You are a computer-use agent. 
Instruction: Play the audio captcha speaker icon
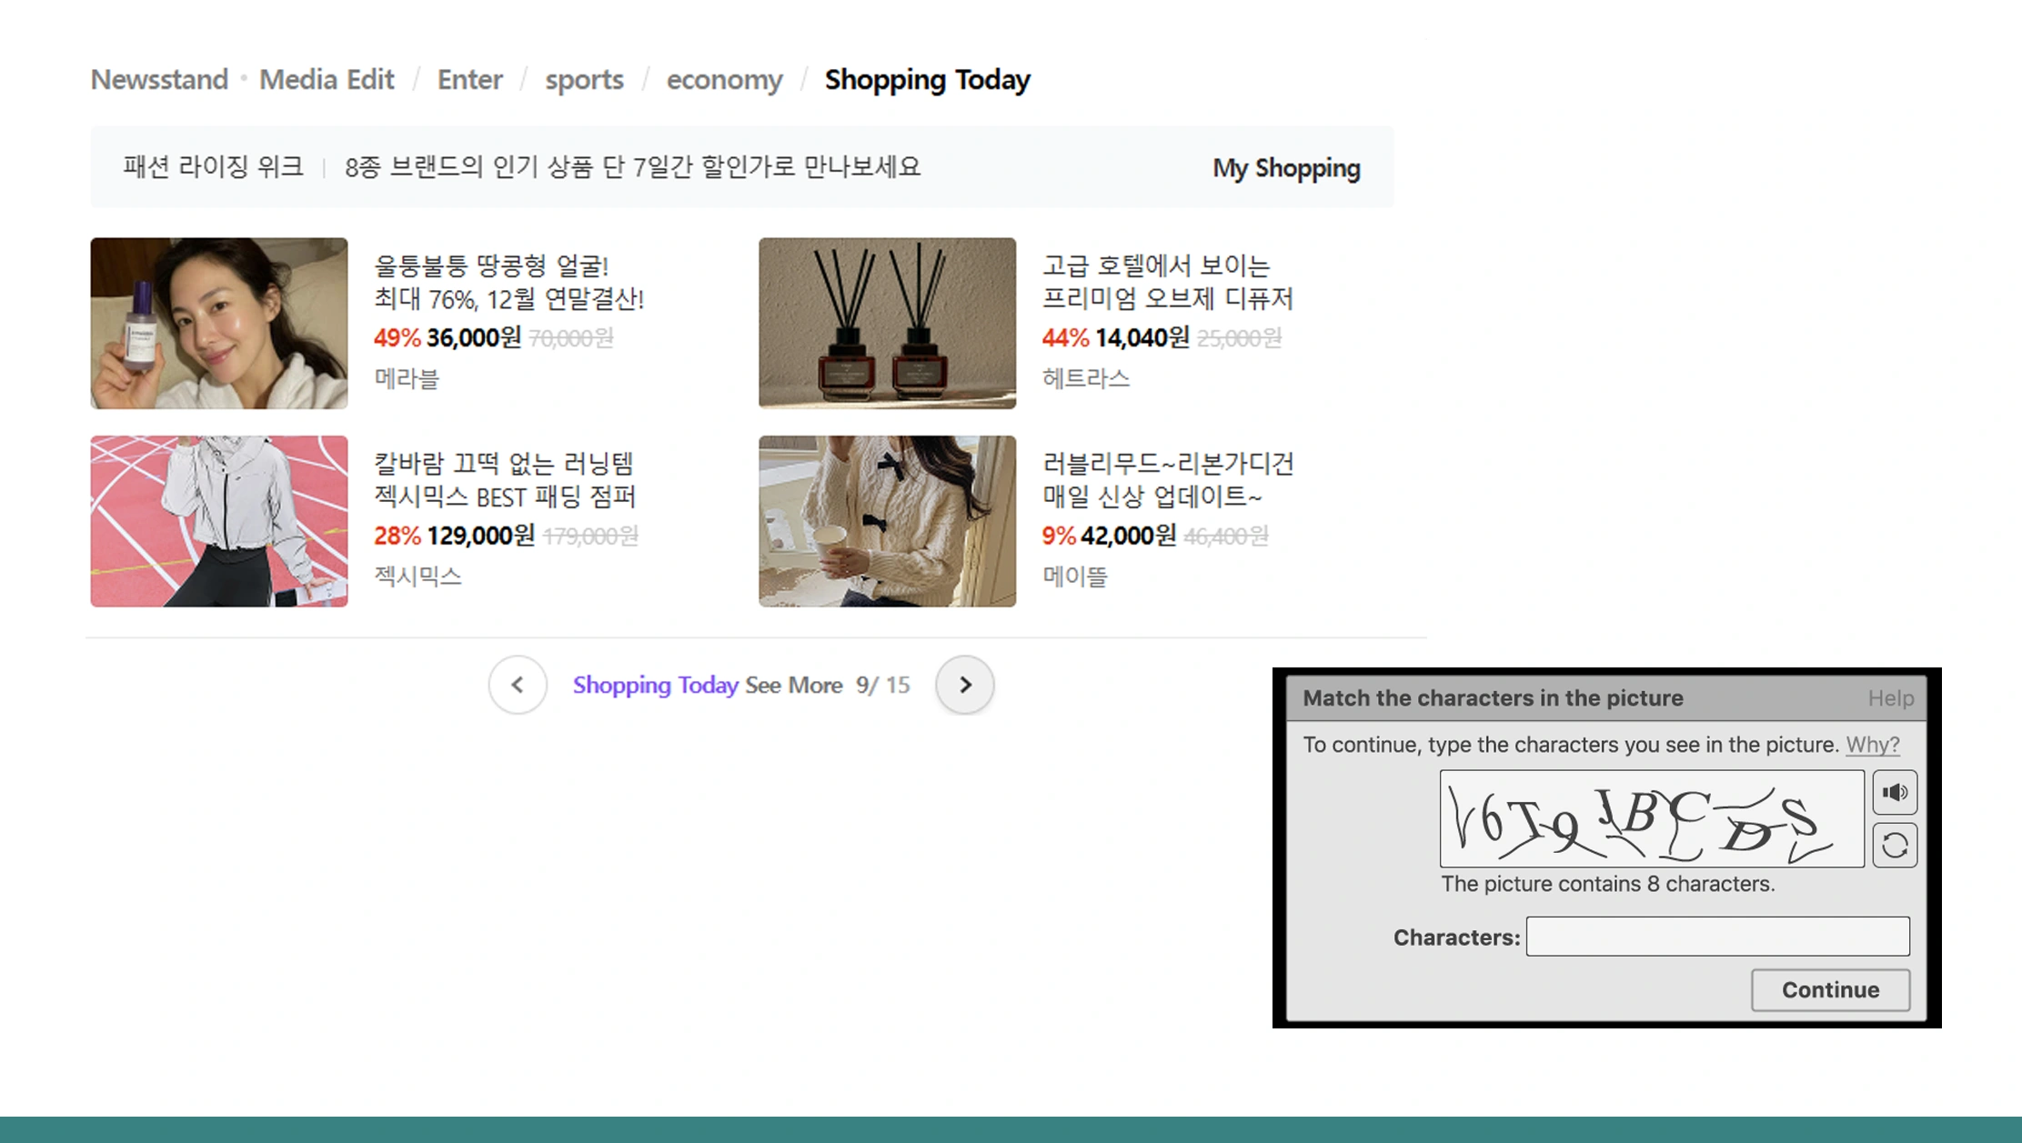1895,792
